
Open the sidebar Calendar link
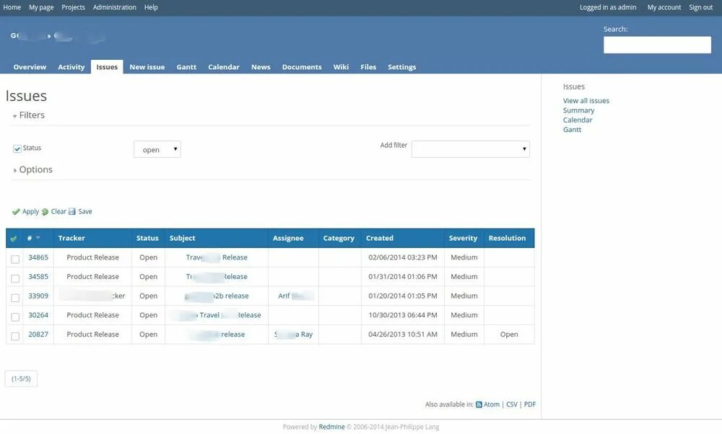click(x=578, y=120)
